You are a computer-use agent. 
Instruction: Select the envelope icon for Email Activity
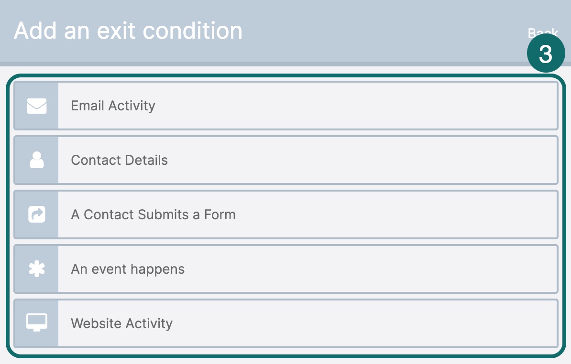coord(36,106)
